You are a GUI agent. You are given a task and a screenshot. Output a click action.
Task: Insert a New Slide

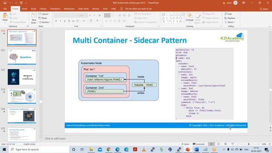34,18
